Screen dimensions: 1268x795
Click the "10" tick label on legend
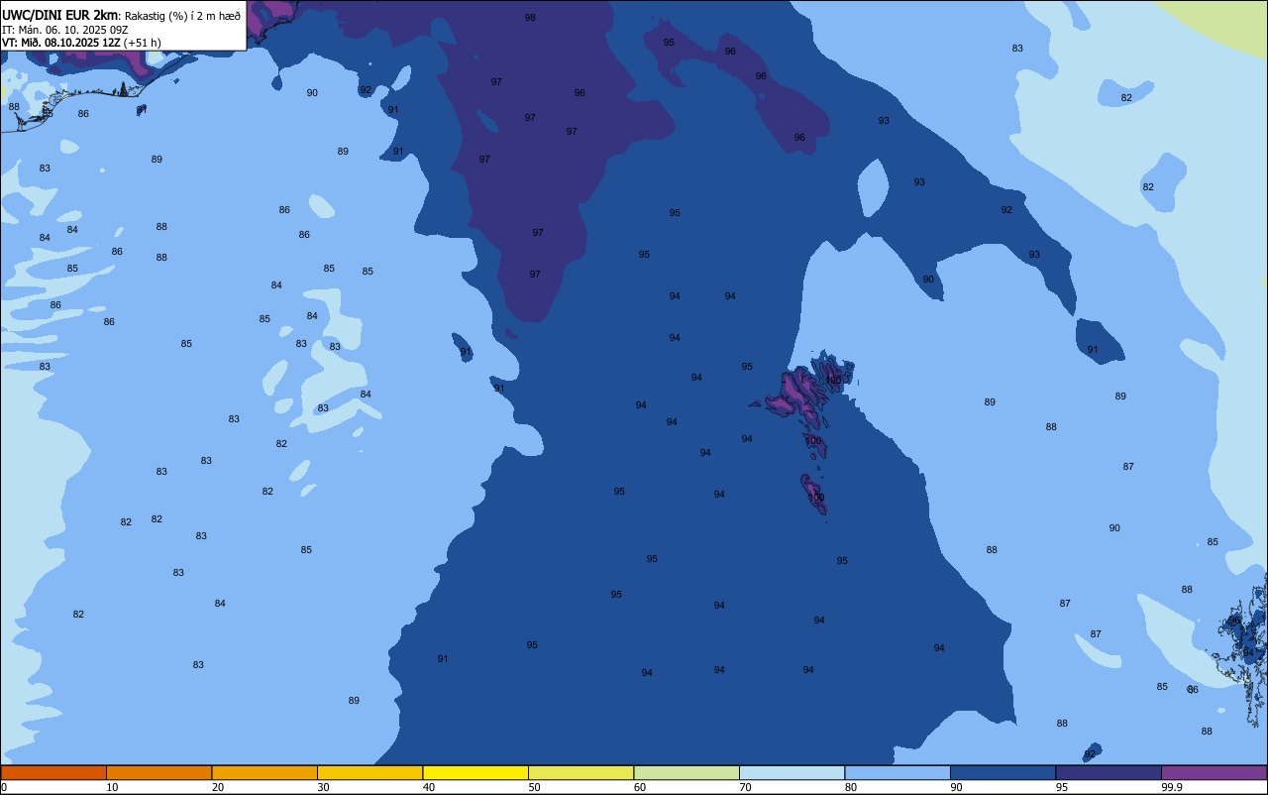112,787
